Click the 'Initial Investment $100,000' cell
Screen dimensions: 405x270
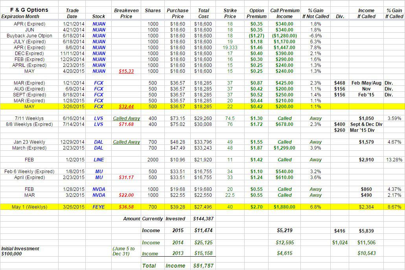[20, 251]
